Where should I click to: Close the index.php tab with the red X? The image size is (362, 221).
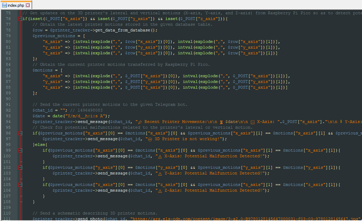[28, 5]
